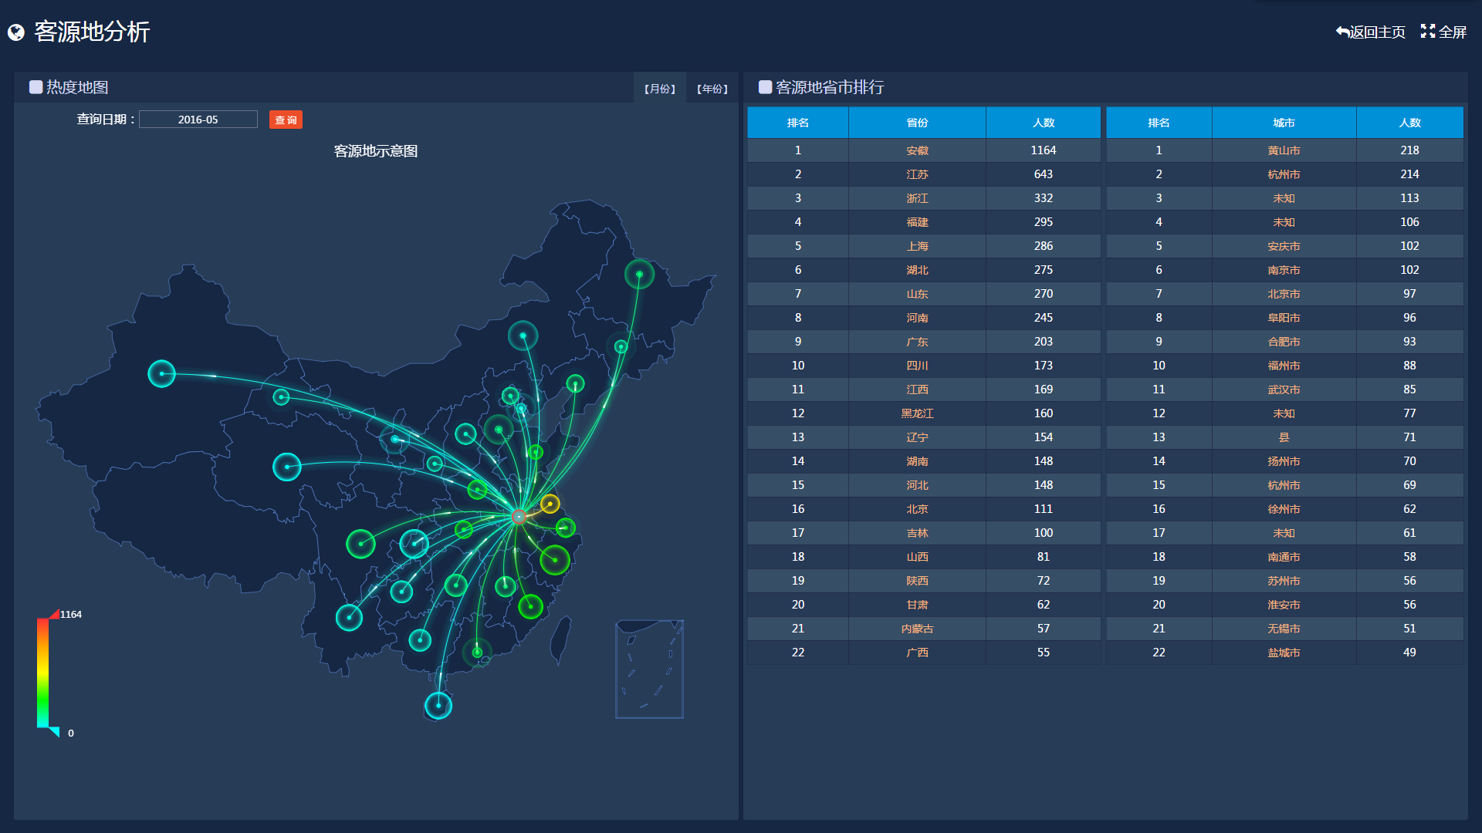Screen dimensions: 1482x833
Task: Click the cyan bottom handle of heat legend
Action: click(54, 731)
